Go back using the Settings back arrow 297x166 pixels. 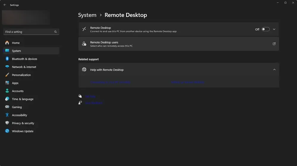[x=5, y=5]
